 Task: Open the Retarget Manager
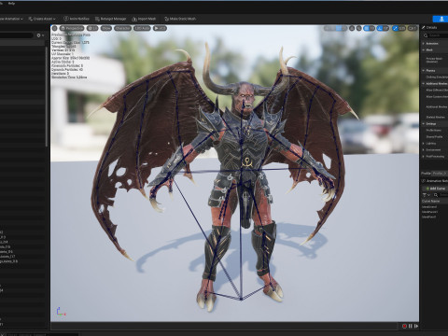click(x=110, y=19)
